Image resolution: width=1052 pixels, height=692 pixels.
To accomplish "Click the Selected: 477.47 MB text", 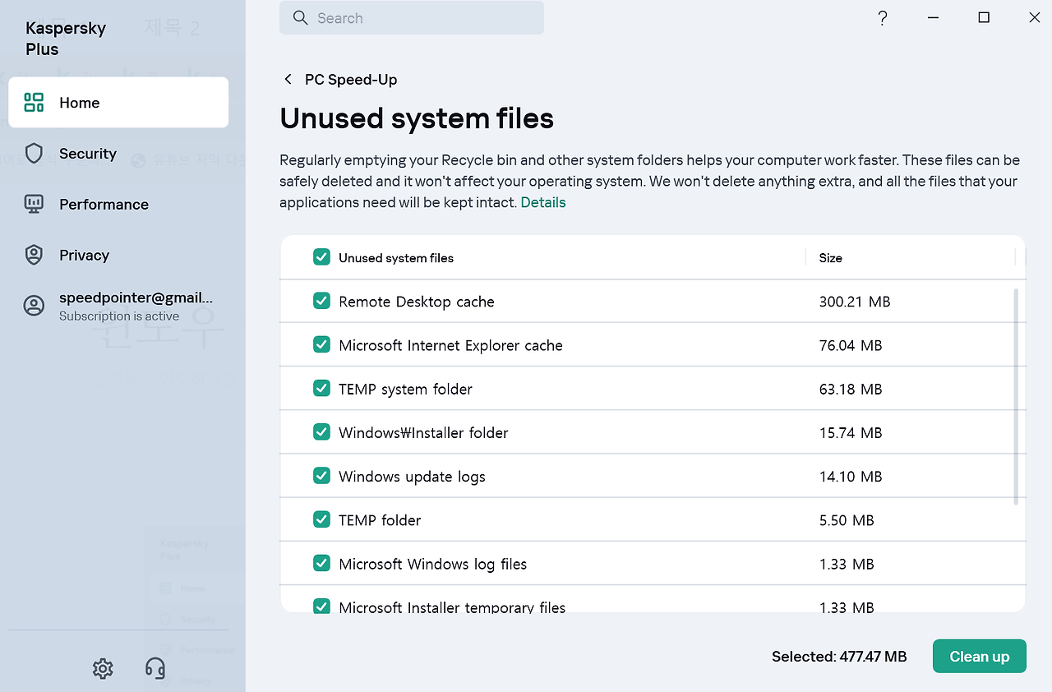I will click(x=839, y=657).
